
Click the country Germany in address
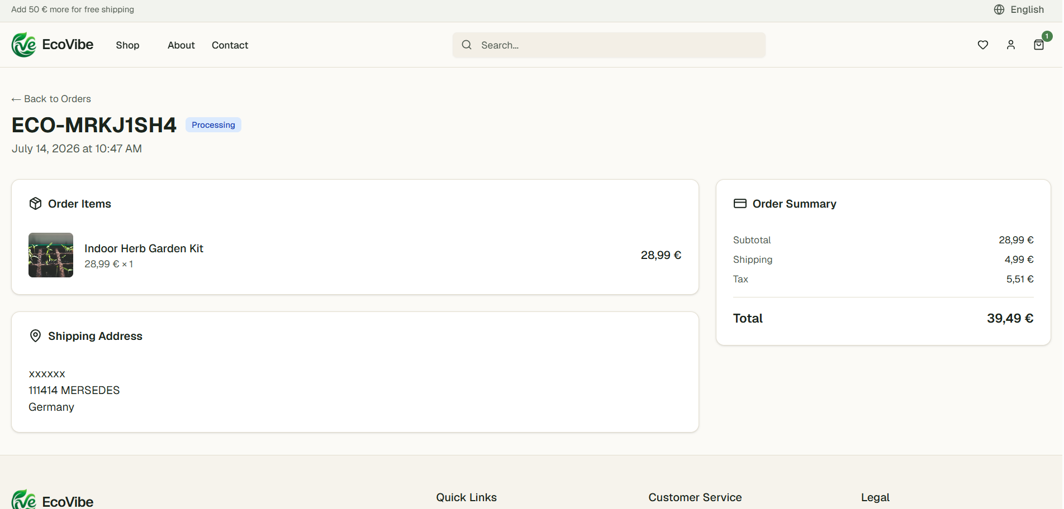coord(51,407)
